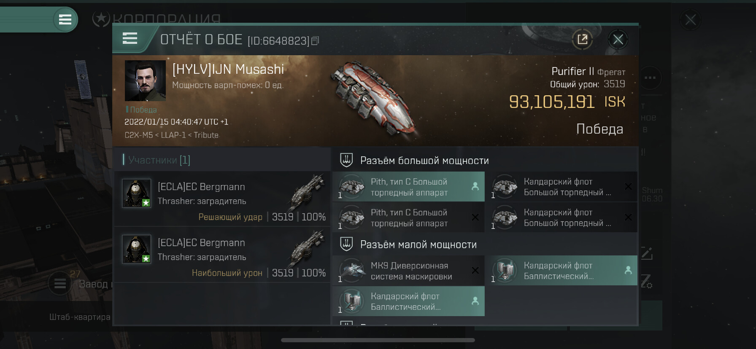Select MK9 covert cloaking system item
This screenshot has height=349, width=756.
[x=408, y=271]
